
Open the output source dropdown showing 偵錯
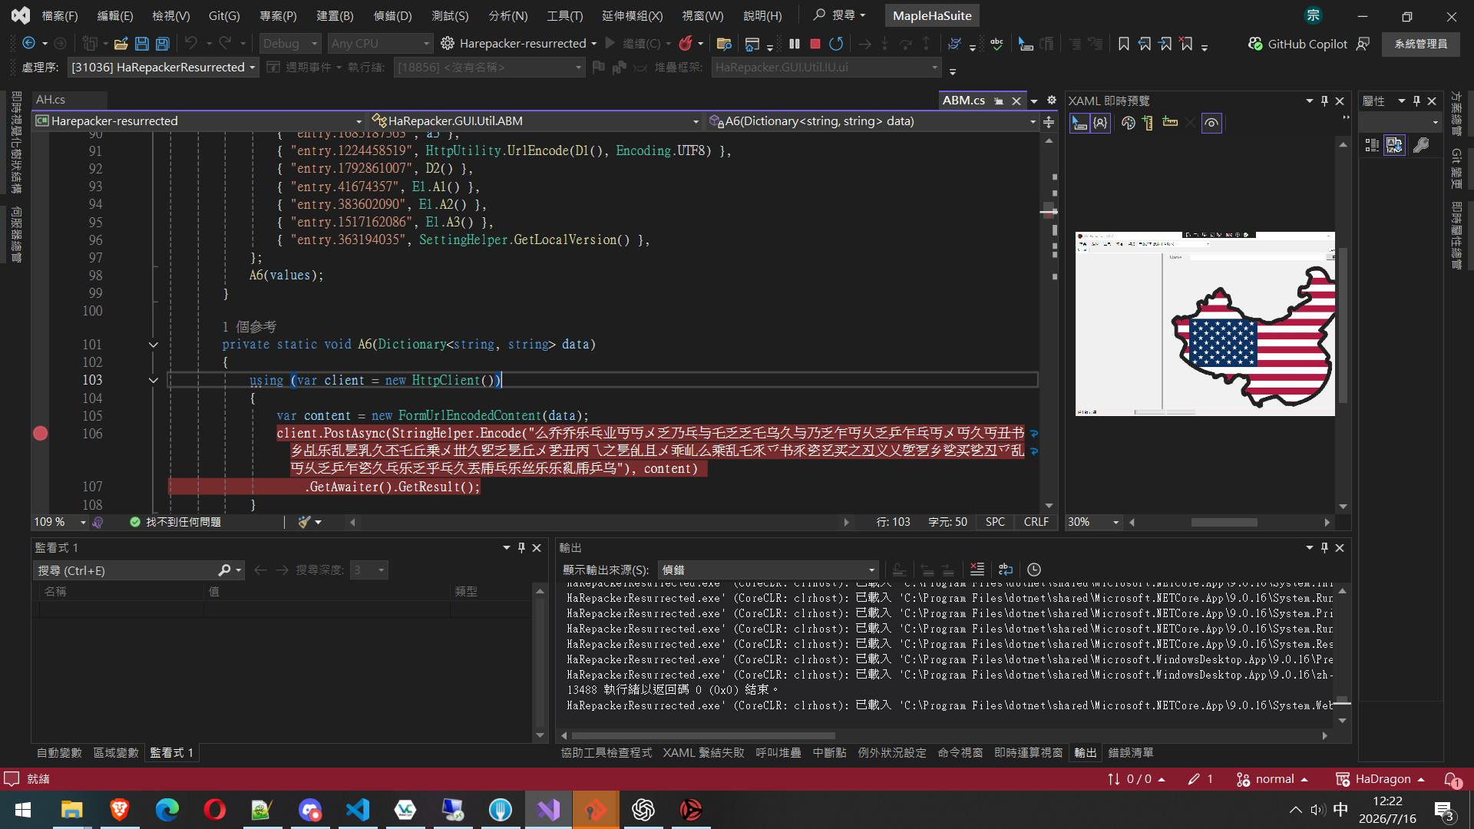pos(768,570)
